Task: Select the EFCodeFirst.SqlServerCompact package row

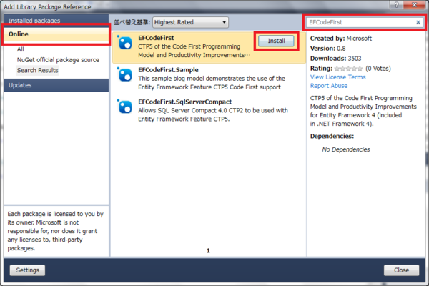Action: coord(209,110)
